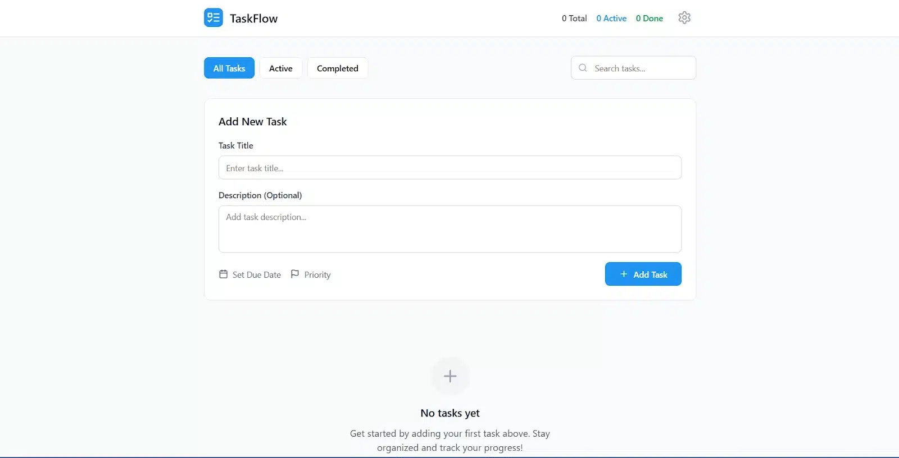
Task: Click the Task Title label
Action: [x=236, y=145]
